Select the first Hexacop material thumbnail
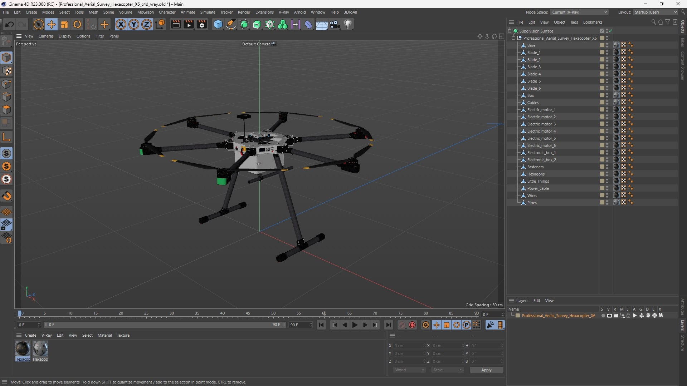This screenshot has width=687, height=386. point(23,348)
